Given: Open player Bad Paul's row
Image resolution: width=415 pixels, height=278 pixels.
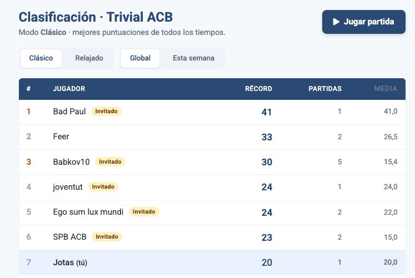Looking at the screenshot, I should [69, 112].
